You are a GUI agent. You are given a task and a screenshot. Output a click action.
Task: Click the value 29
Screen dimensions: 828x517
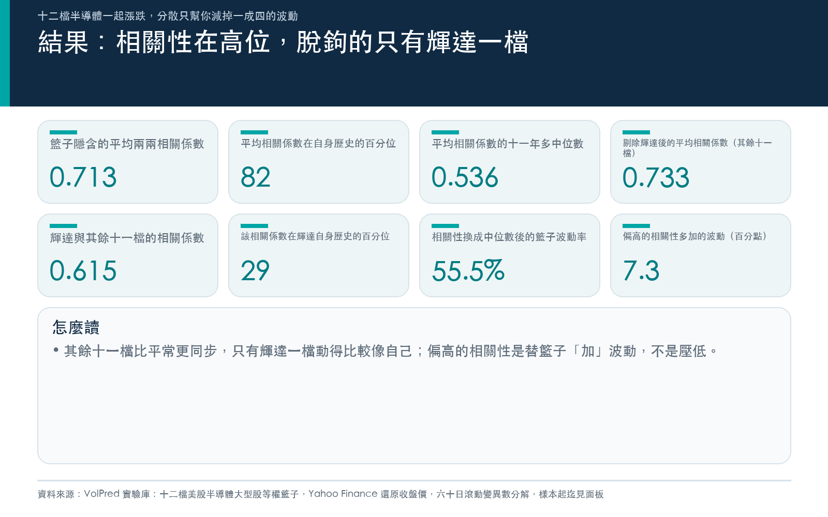tap(255, 271)
